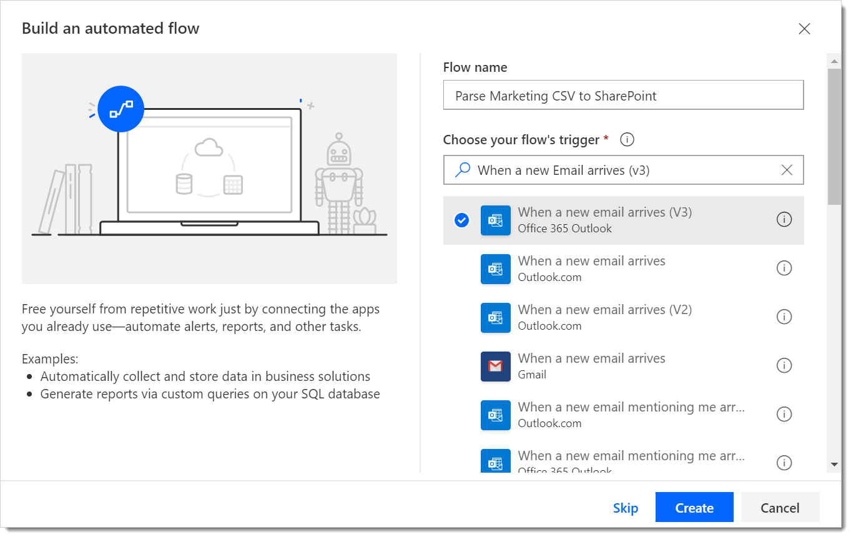Click the trigger search magnifier icon
This screenshot has width=851, height=537.
pyautogui.click(x=463, y=170)
